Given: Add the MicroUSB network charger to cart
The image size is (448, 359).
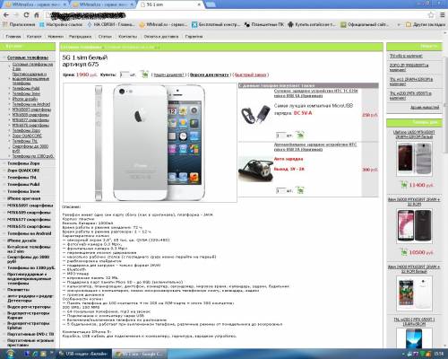Looking at the screenshot, I should [x=300, y=136].
